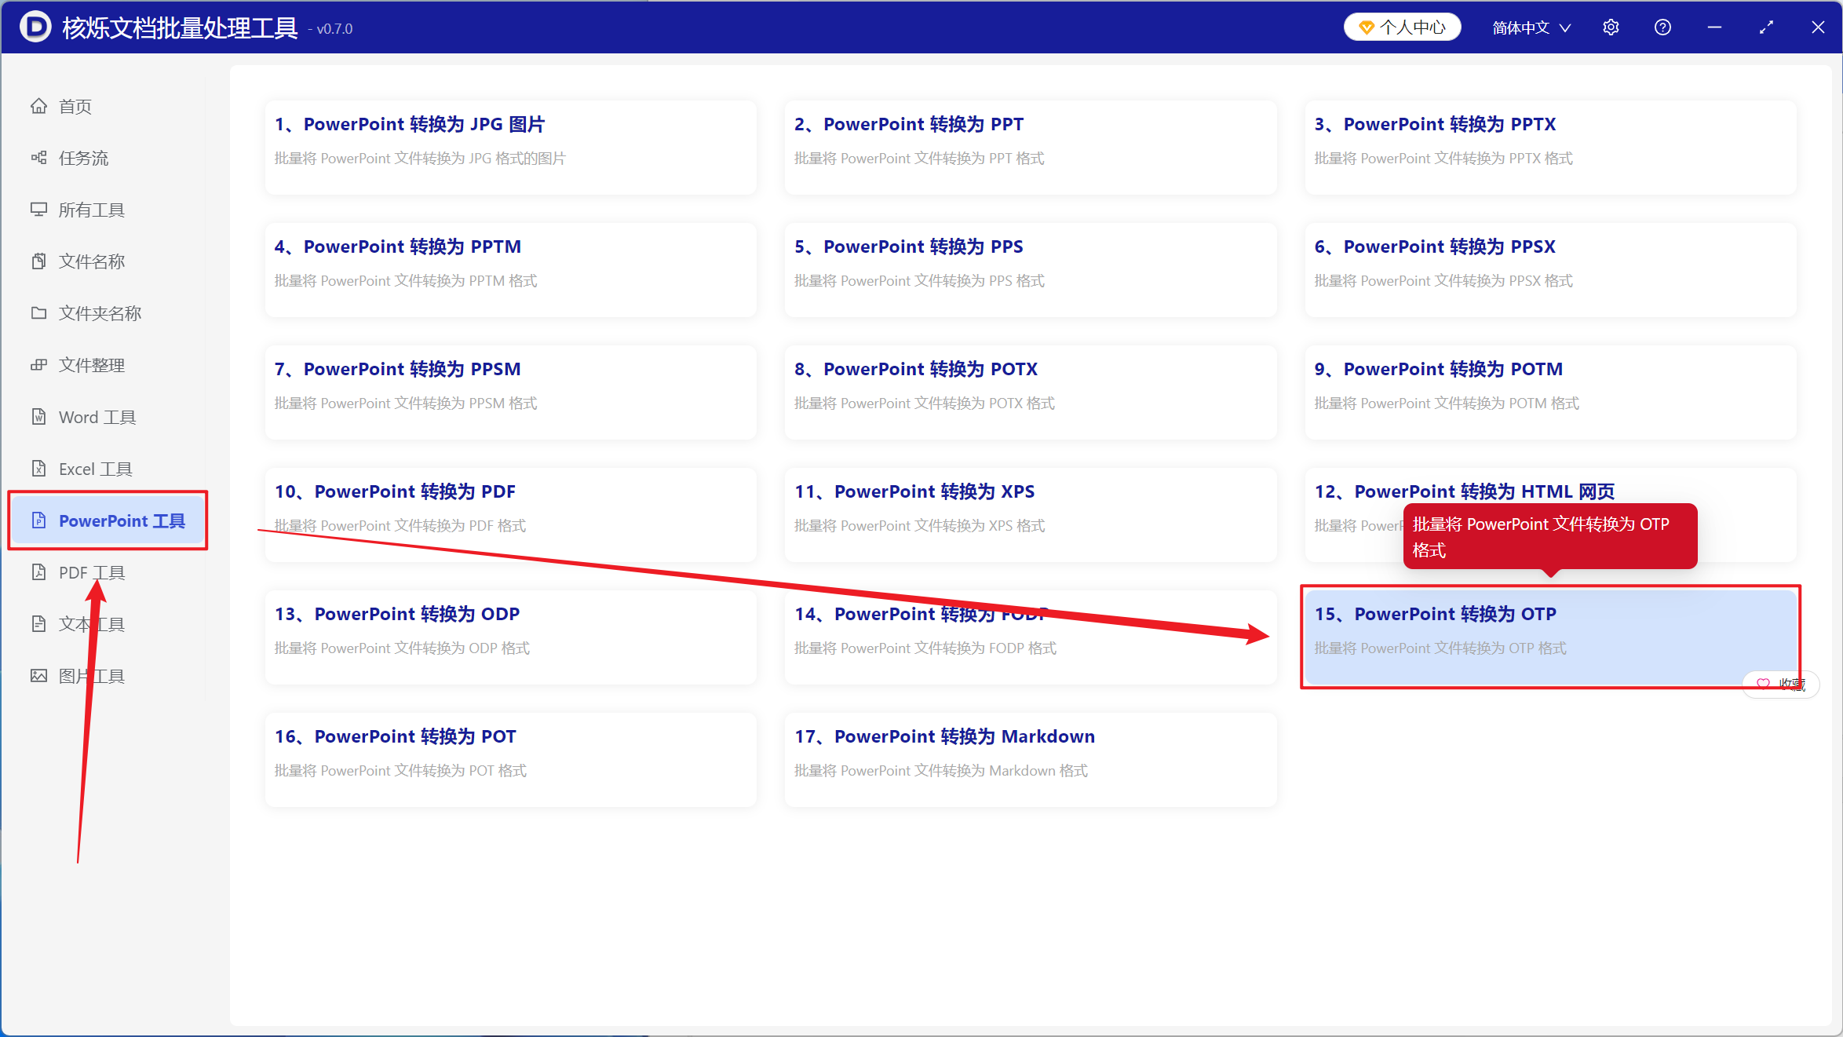This screenshot has width=1843, height=1037.
Task: Minimize the application window
Action: click(x=1714, y=27)
